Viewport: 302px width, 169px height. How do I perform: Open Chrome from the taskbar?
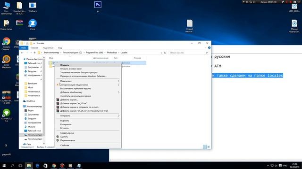pyautogui.click(x=54, y=166)
